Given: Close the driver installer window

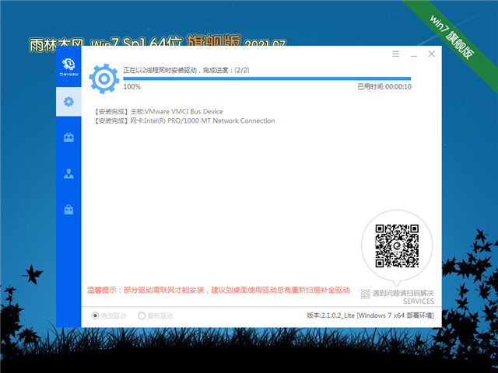Looking at the screenshot, I should click(x=432, y=54).
